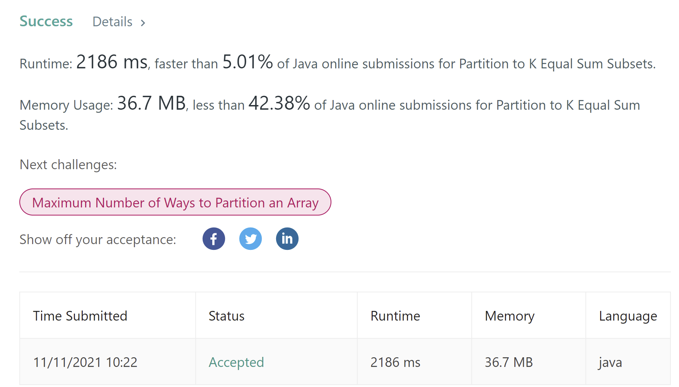Click the Memory column header
Viewport: 679px width, 387px height.
click(510, 316)
